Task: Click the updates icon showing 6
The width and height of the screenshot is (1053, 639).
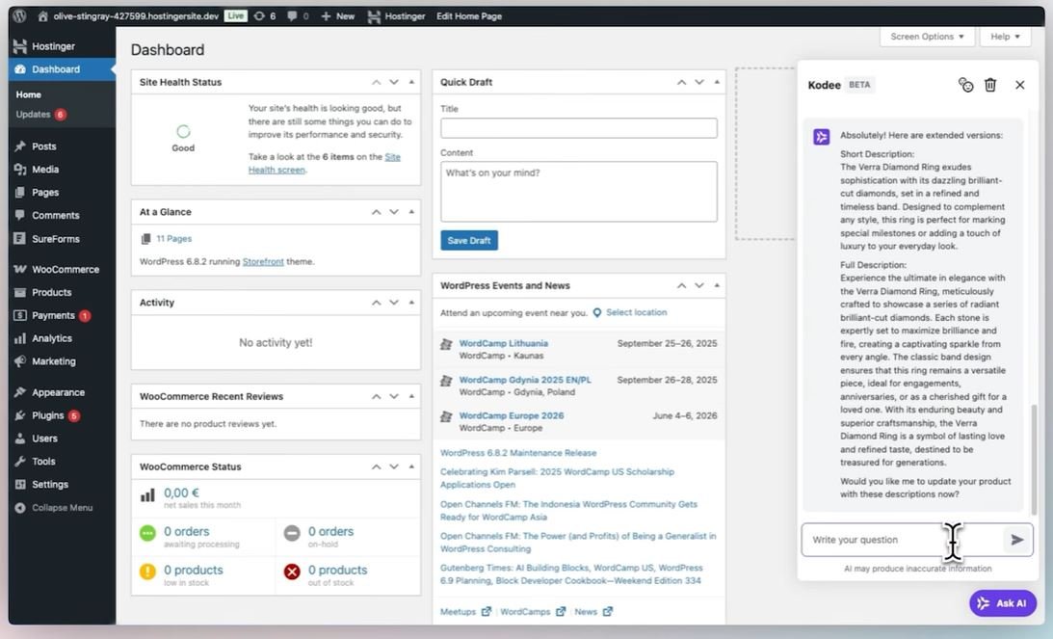Action: [265, 16]
